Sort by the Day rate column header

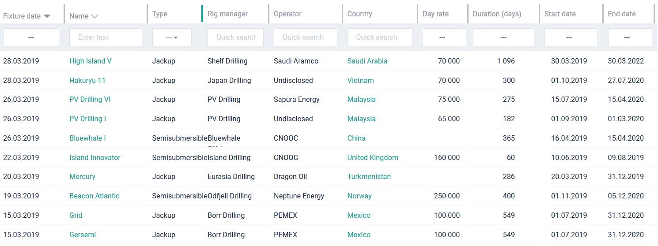(435, 14)
